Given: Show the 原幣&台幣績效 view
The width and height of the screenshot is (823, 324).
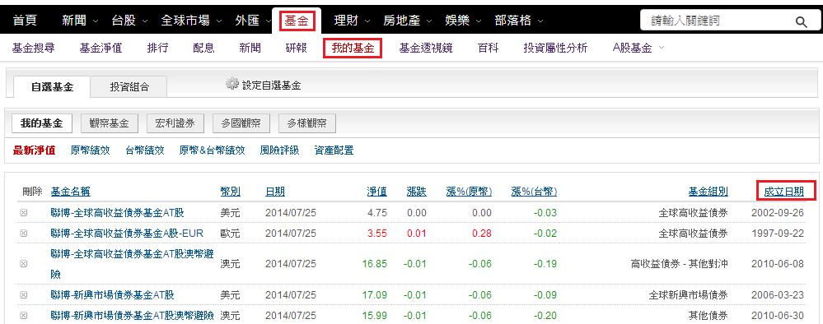Looking at the screenshot, I should coord(212,151).
